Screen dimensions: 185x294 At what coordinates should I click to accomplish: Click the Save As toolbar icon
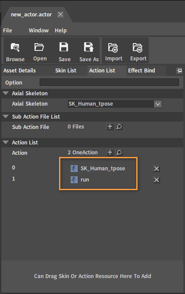88,47
